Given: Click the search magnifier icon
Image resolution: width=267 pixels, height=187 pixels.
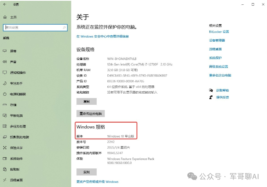Looking at the screenshot, I should [64, 27].
